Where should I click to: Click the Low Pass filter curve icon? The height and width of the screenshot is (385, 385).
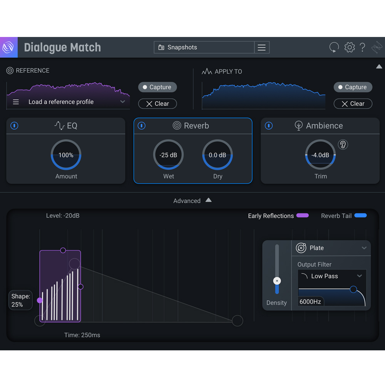pyautogui.click(x=305, y=276)
